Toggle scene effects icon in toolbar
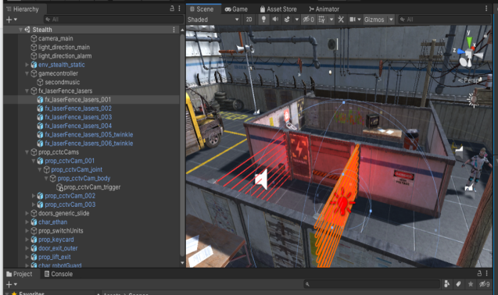Viewport: 498px width, 295px height. click(x=287, y=20)
